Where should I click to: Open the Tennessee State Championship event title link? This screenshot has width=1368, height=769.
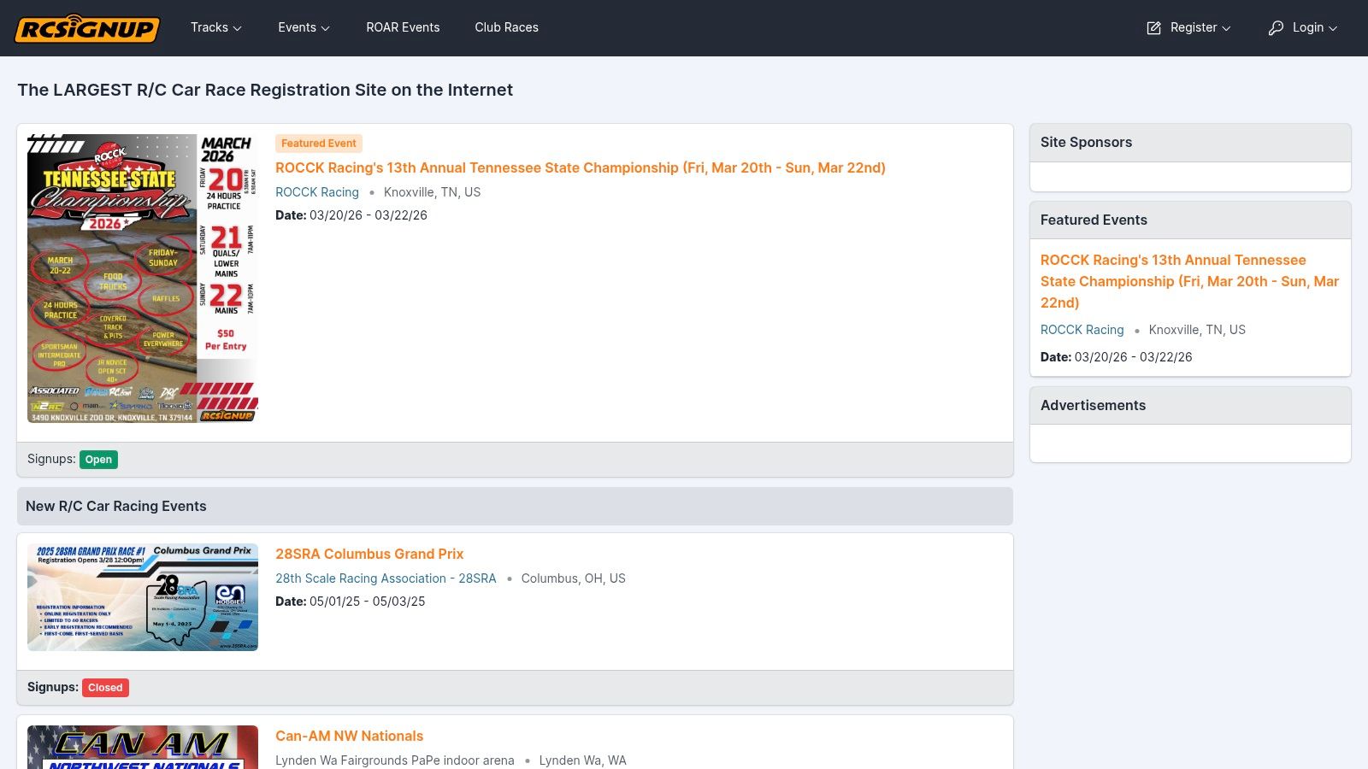pos(580,167)
